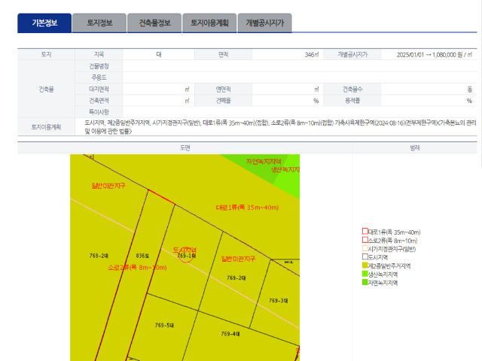Open the 개별공시지가 tab

click(265, 23)
